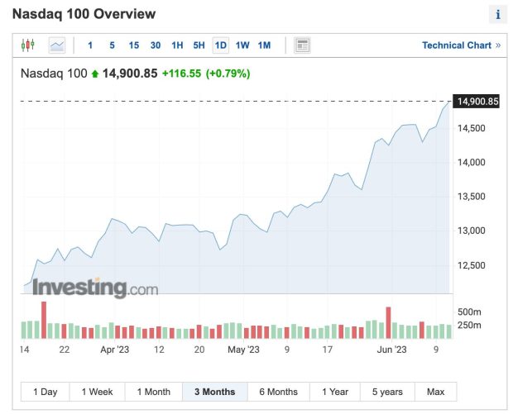Select the 6 Months range tab
Viewport: 513px width, 414px height.
pos(278,392)
